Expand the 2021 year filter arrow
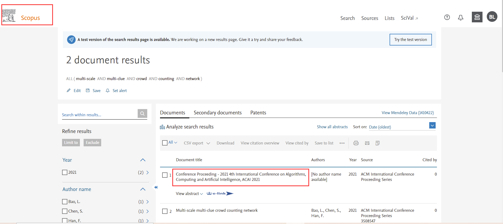Viewport: 503px width, 224px height. (148, 172)
